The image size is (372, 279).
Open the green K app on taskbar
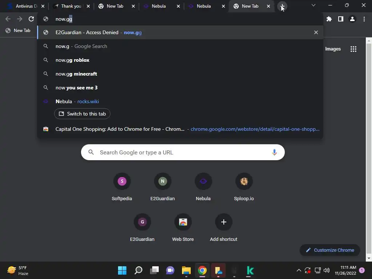pyautogui.click(x=250, y=270)
